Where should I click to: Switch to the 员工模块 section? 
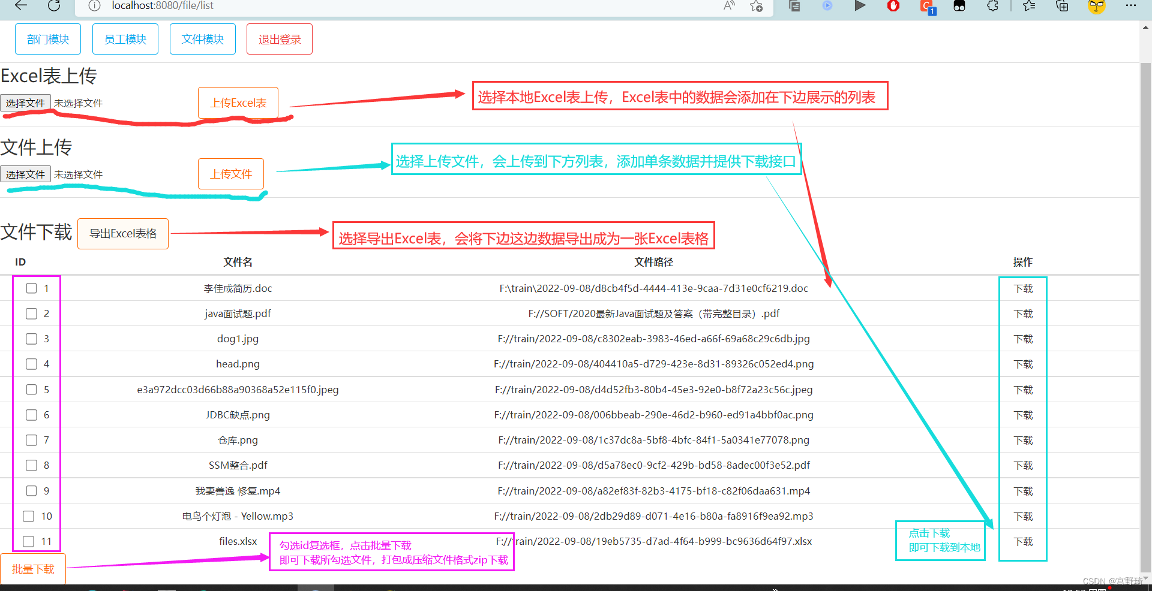tap(125, 38)
